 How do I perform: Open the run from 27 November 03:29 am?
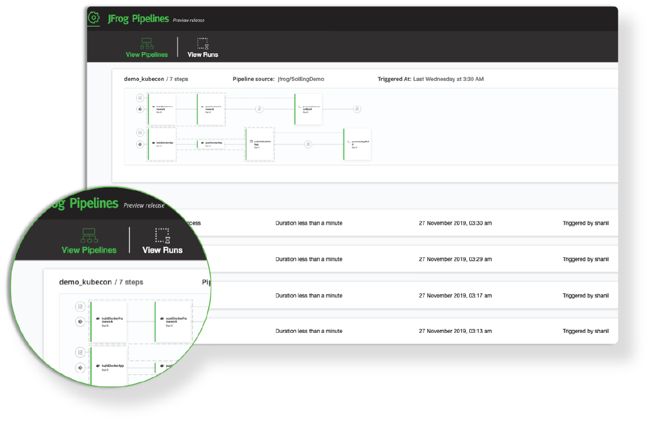tap(455, 259)
